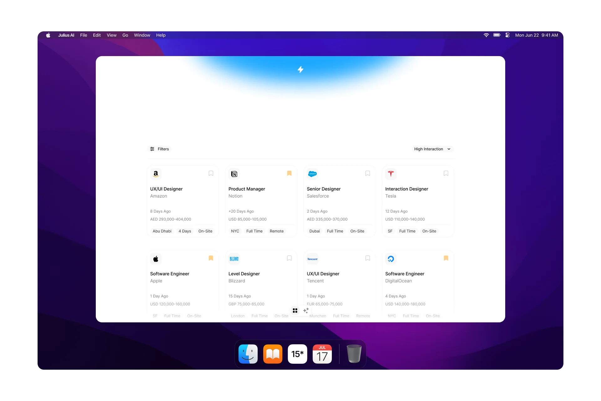Click the +20 Days Ago text
601x401 pixels.
point(241,211)
